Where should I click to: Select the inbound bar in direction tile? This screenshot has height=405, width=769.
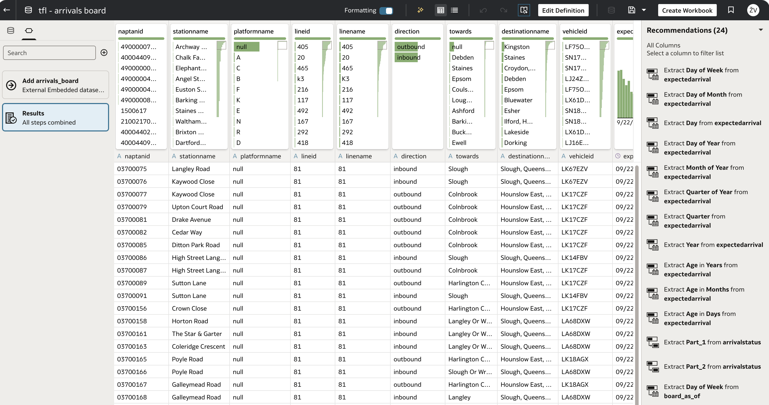406,57
